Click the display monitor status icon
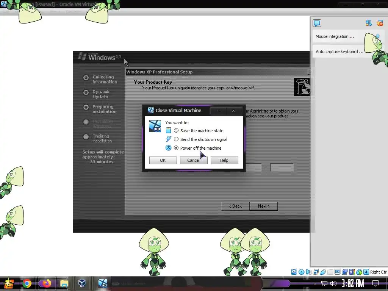 (337, 272)
